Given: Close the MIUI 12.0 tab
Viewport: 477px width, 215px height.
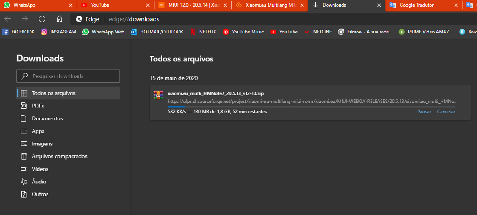Looking at the screenshot, I should coord(225,6).
